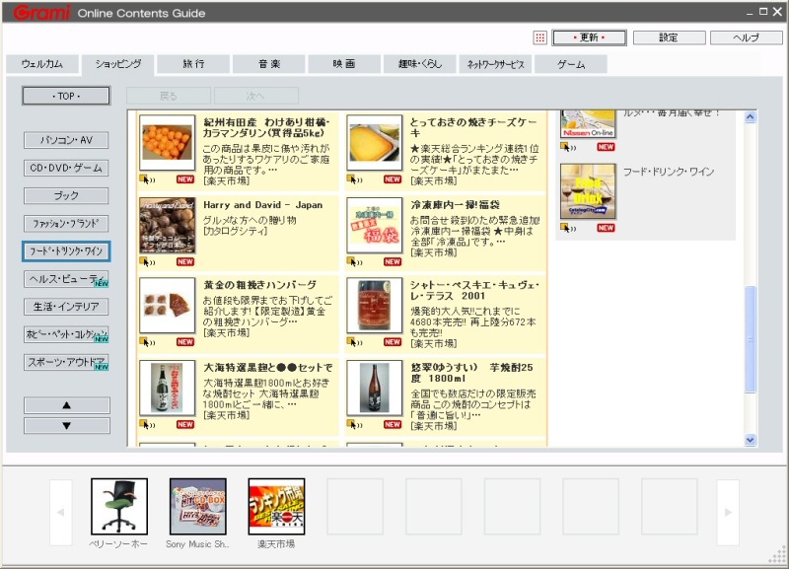Switch to the 旅行 tab

click(x=193, y=64)
